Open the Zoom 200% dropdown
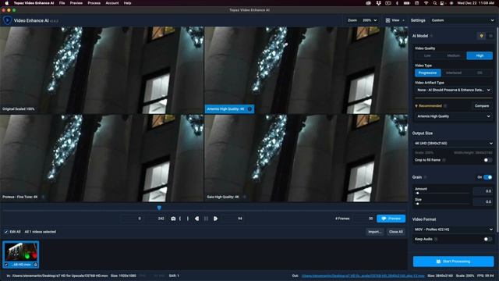The image size is (499, 281). pos(370,20)
